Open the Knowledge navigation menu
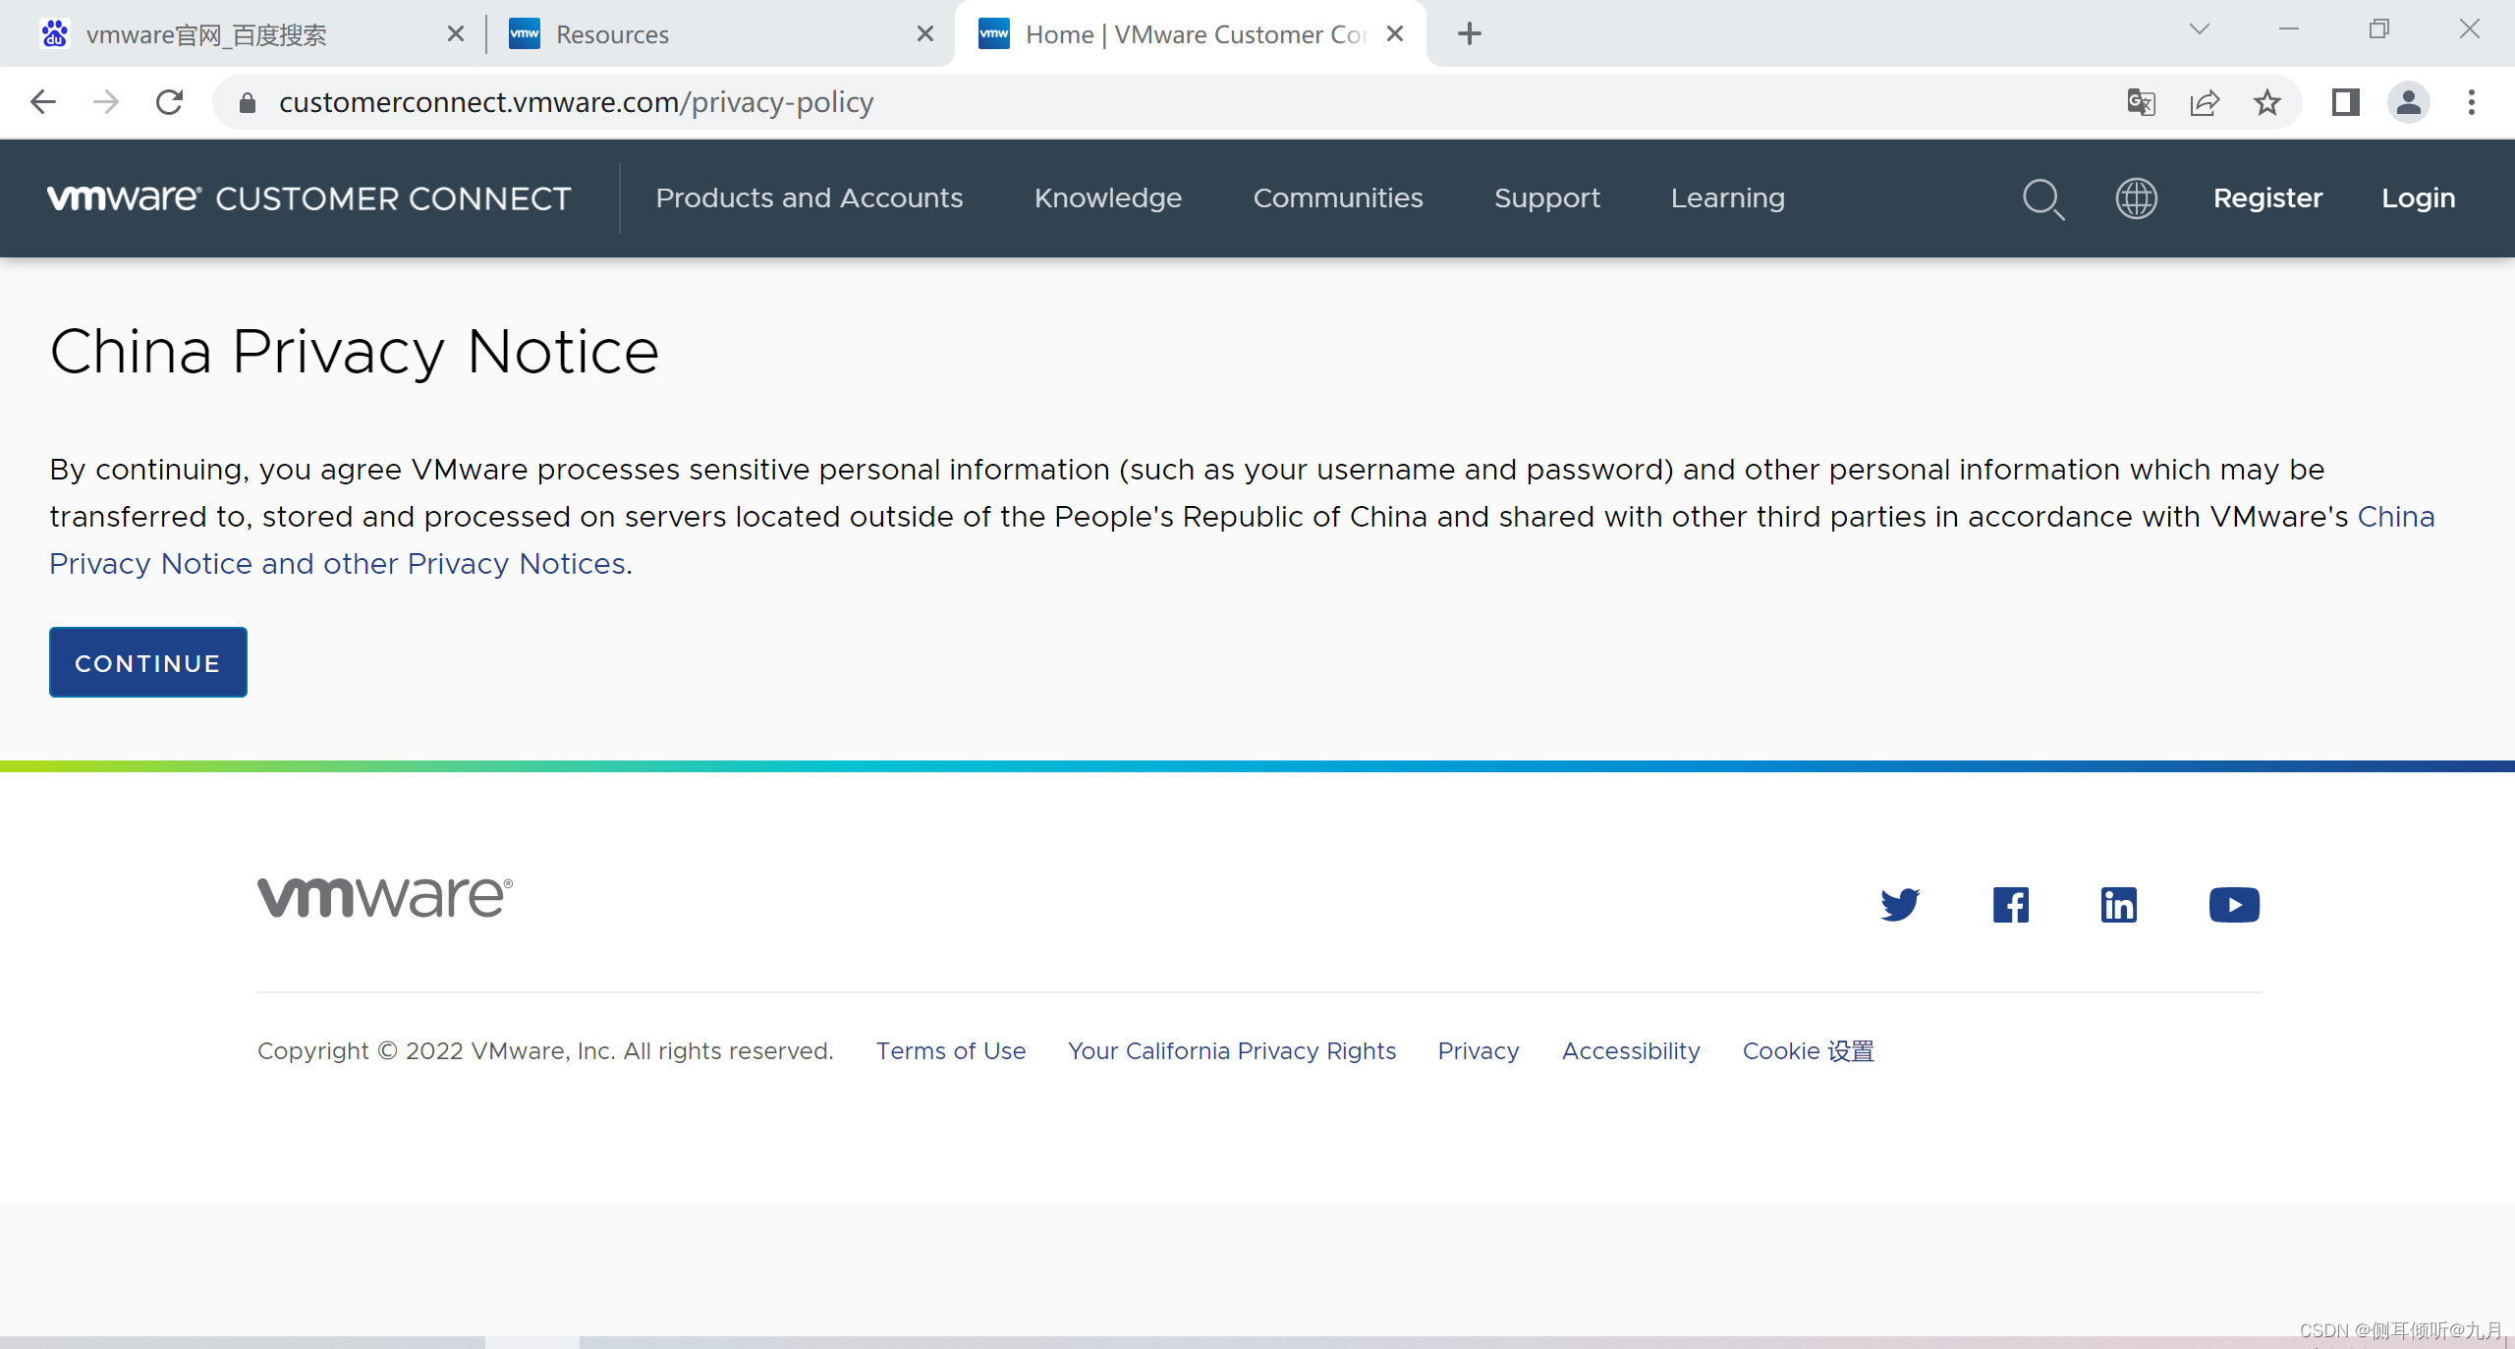 click(x=1107, y=198)
